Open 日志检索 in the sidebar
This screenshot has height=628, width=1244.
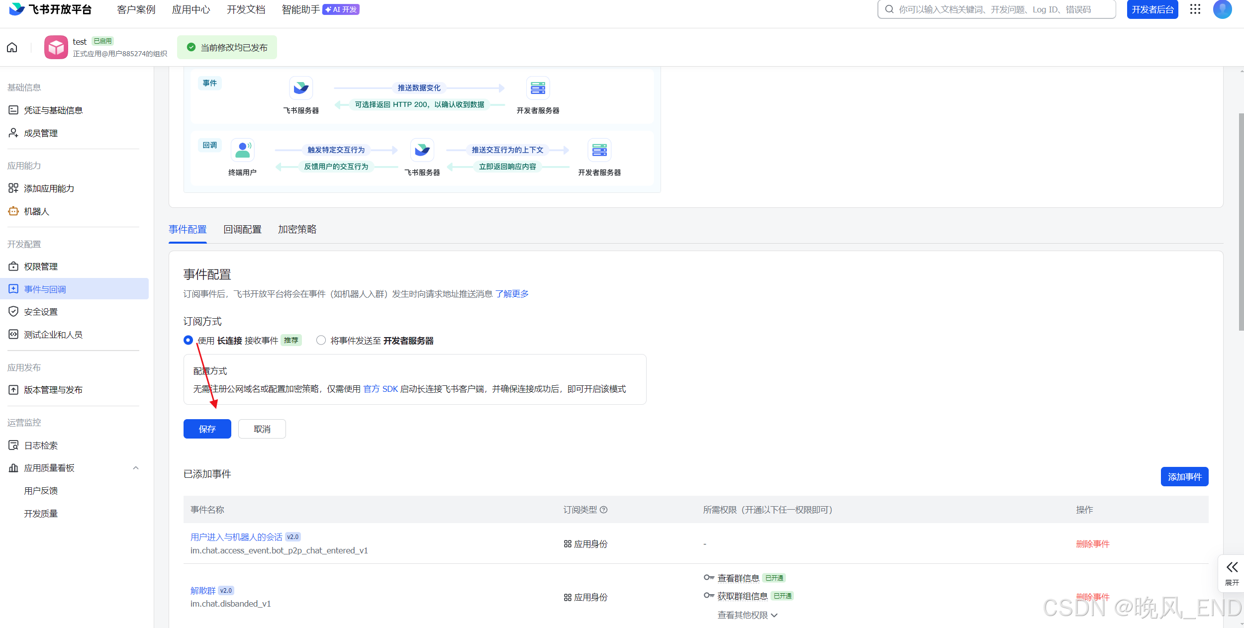[41, 445]
